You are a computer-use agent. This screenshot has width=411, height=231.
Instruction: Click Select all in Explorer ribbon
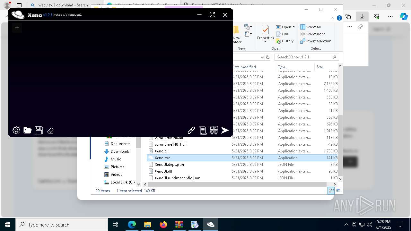coord(310,27)
